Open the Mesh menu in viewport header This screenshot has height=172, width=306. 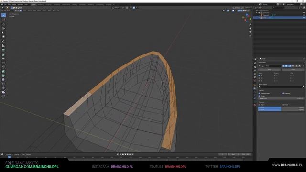click(39, 11)
